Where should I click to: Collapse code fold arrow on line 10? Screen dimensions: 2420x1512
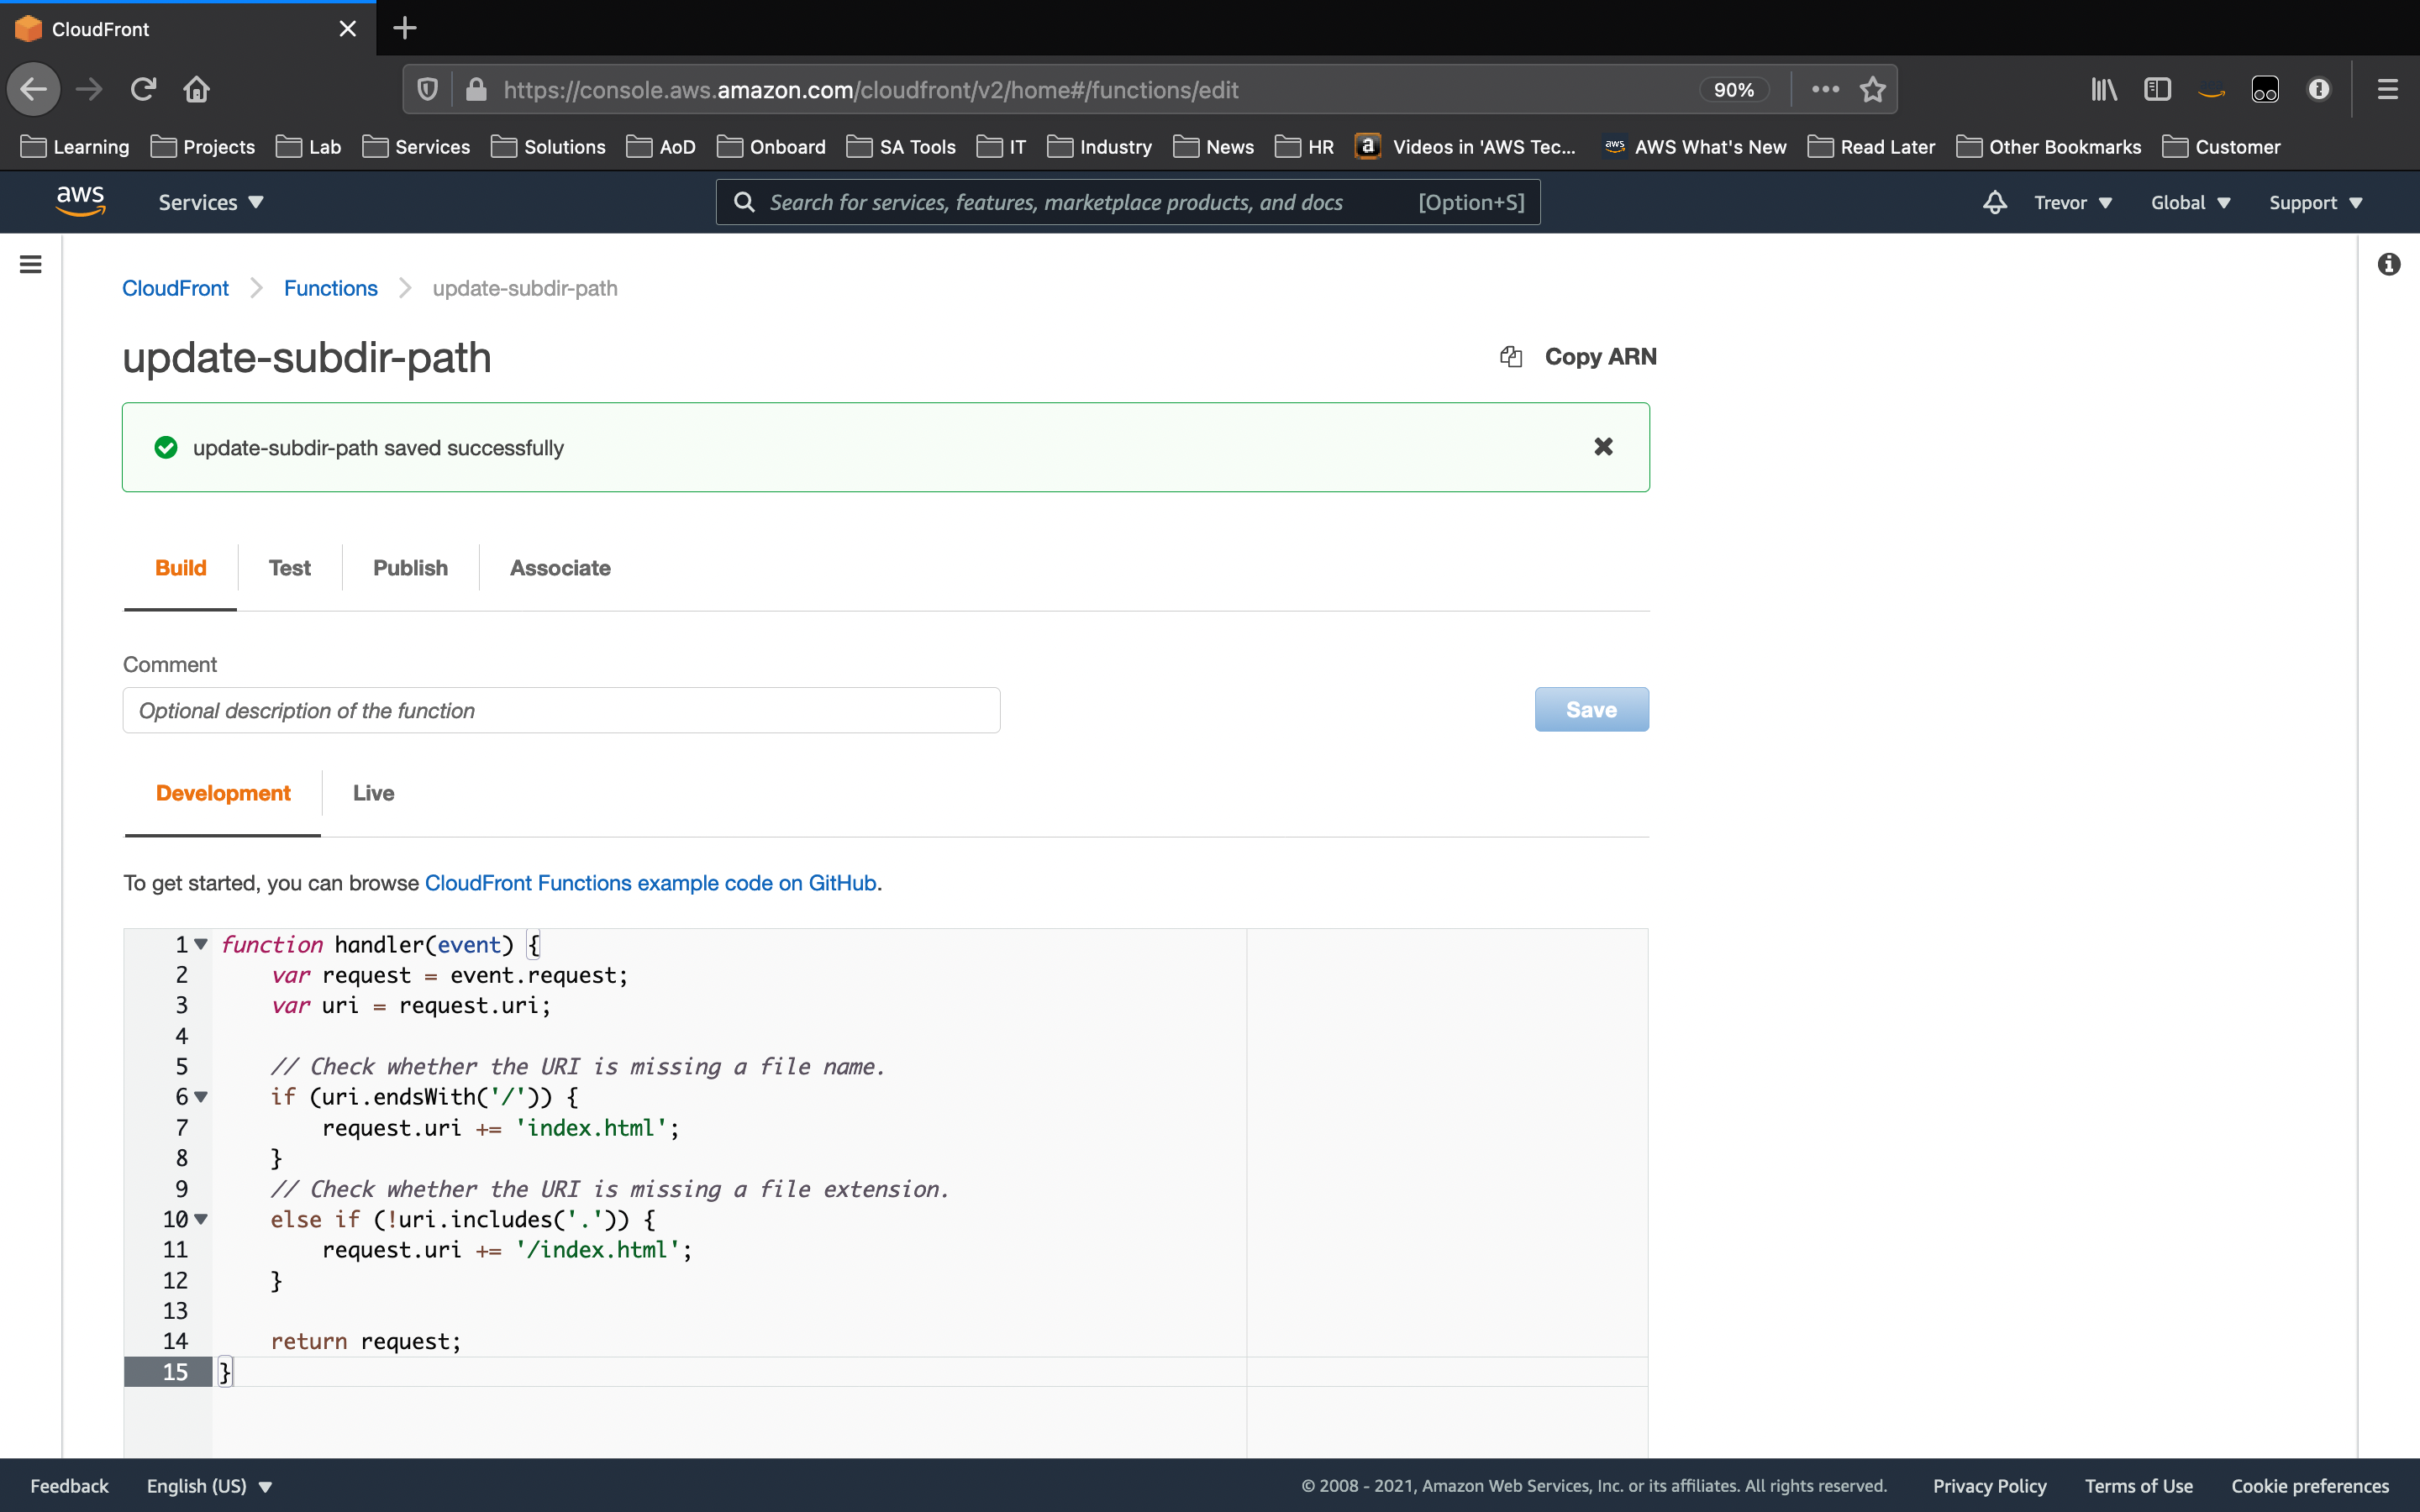pos(201,1219)
